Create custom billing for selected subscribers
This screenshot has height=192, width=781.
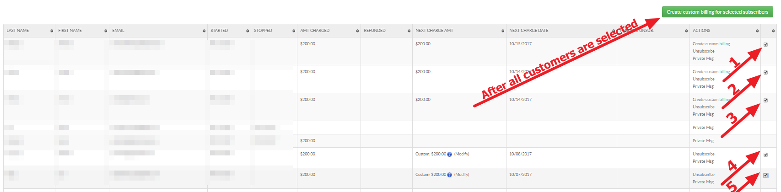(717, 12)
